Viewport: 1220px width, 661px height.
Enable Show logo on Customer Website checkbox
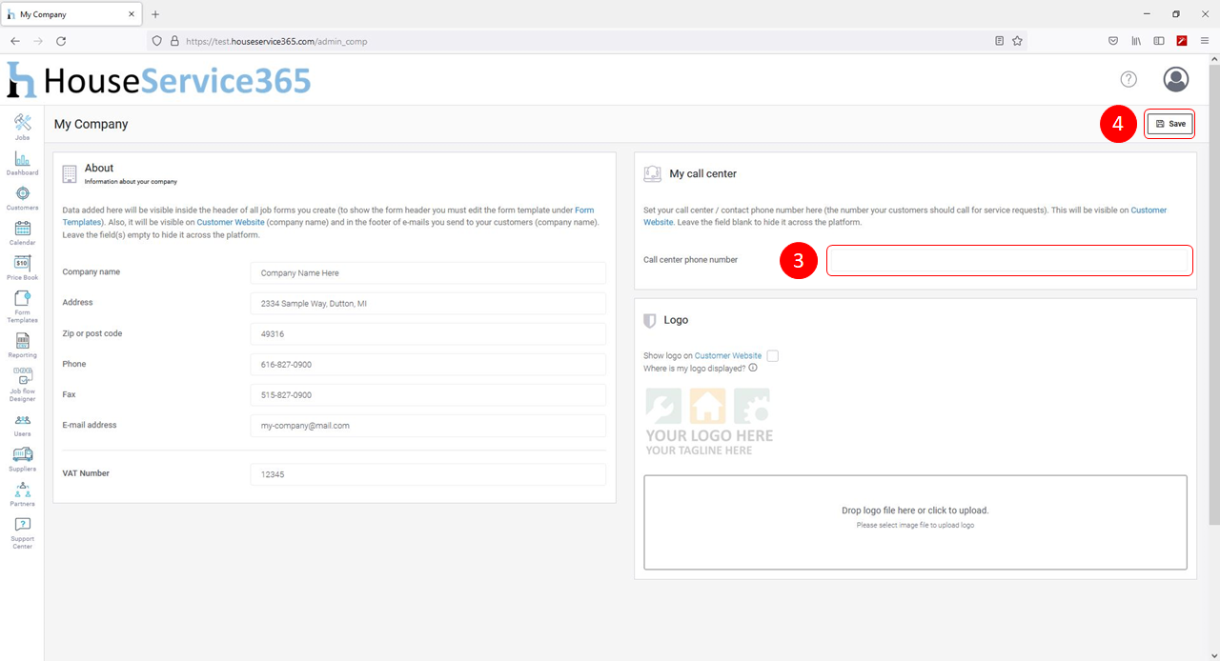[773, 355]
